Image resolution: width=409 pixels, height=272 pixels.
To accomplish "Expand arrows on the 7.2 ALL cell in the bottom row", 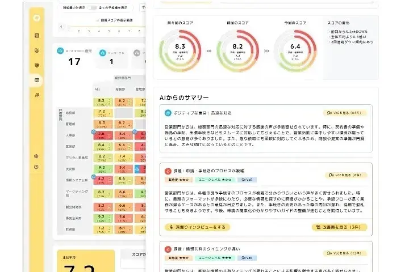I will [109, 230].
